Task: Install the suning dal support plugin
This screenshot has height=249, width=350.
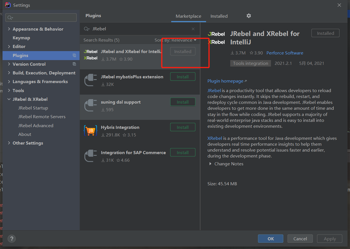Action: tap(183, 102)
